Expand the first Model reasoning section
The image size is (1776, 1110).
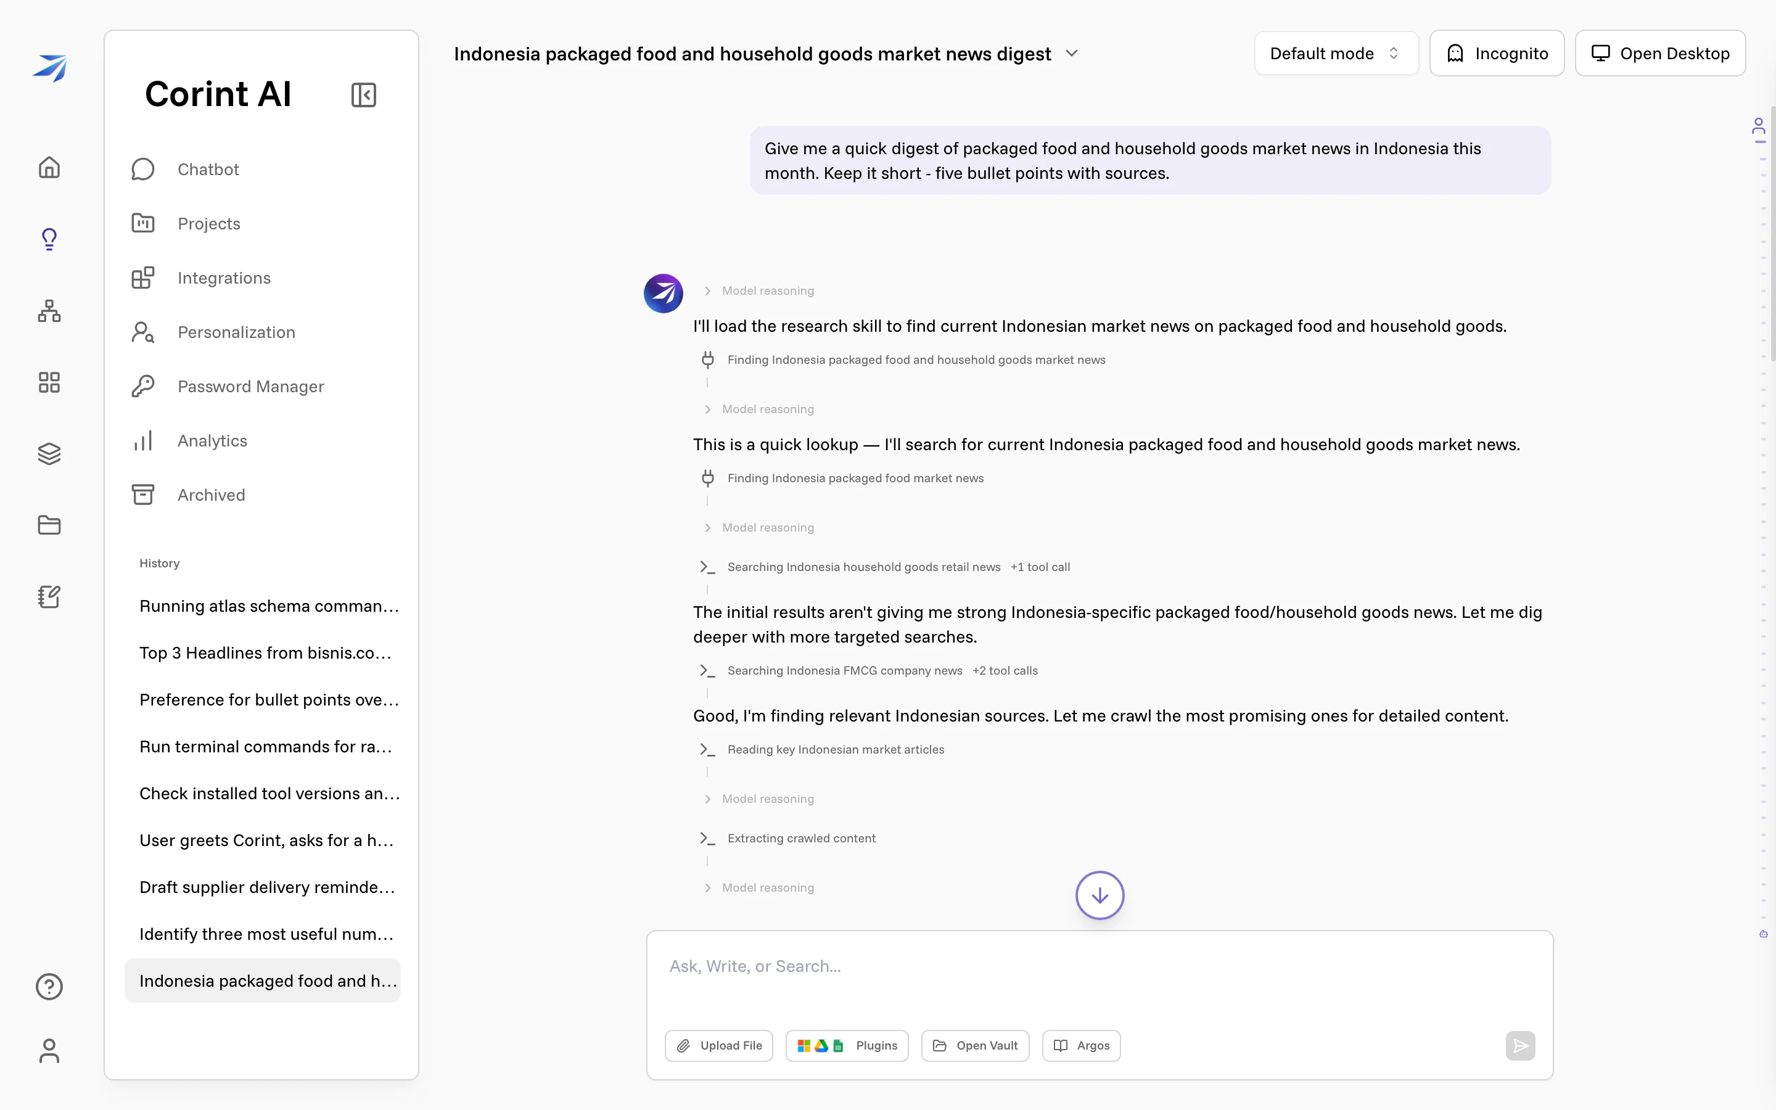click(759, 290)
